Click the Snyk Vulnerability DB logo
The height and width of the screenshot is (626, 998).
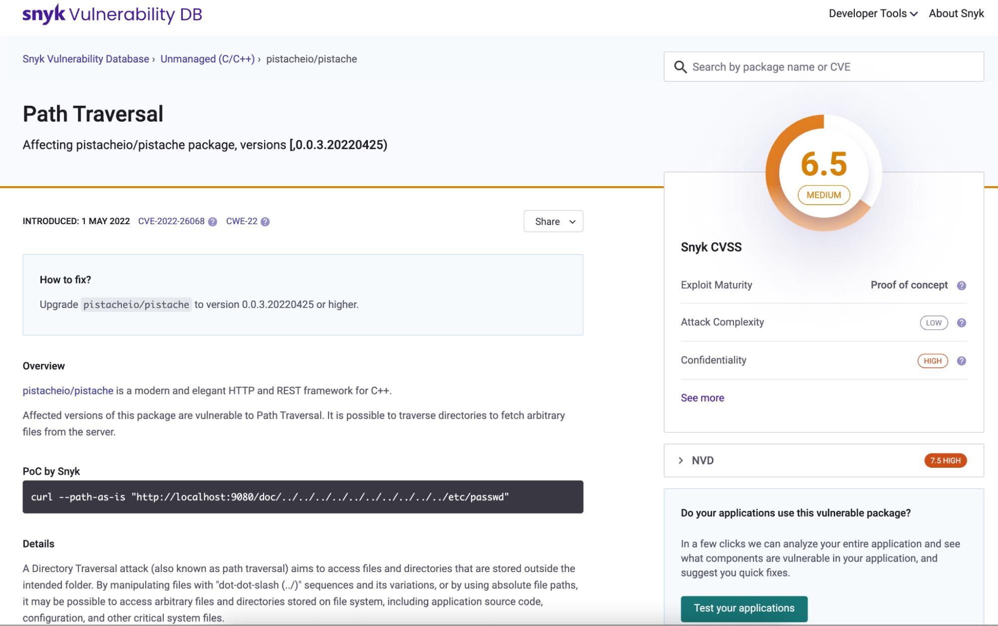click(112, 13)
